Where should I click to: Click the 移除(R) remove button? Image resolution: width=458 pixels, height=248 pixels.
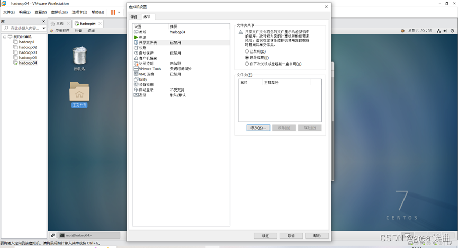tap(284, 128)
